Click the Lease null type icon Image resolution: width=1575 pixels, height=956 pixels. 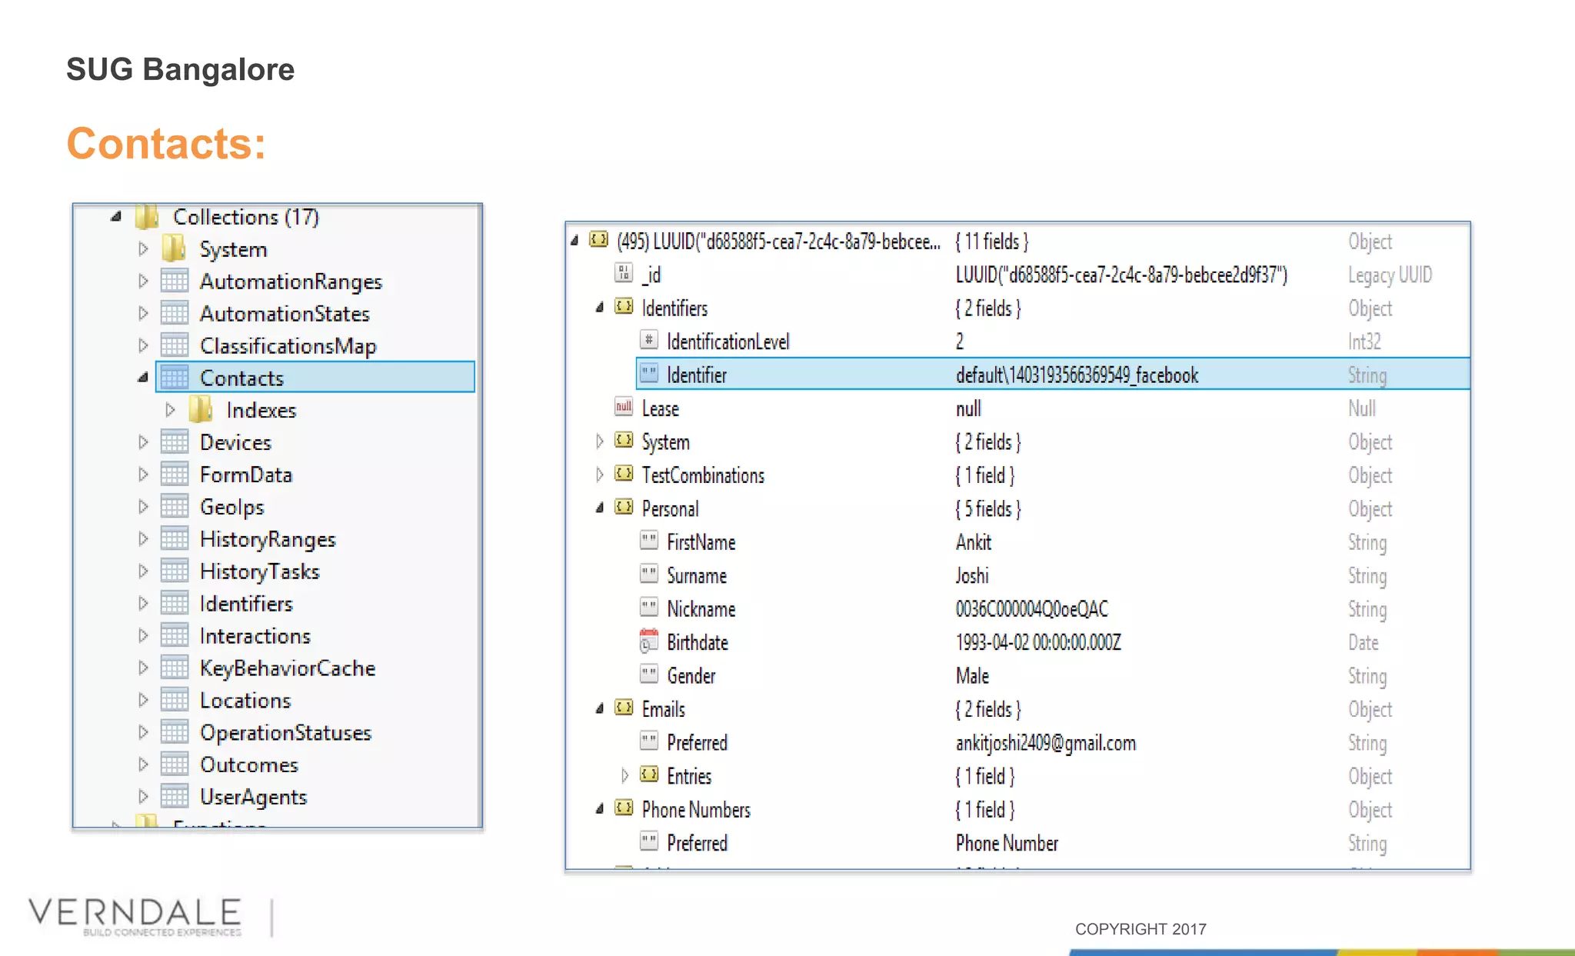click(x=624, y=407)
